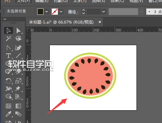Expand the stroke weight dropdown
Screen dimensions: 162x123
(x=104, y=11)
